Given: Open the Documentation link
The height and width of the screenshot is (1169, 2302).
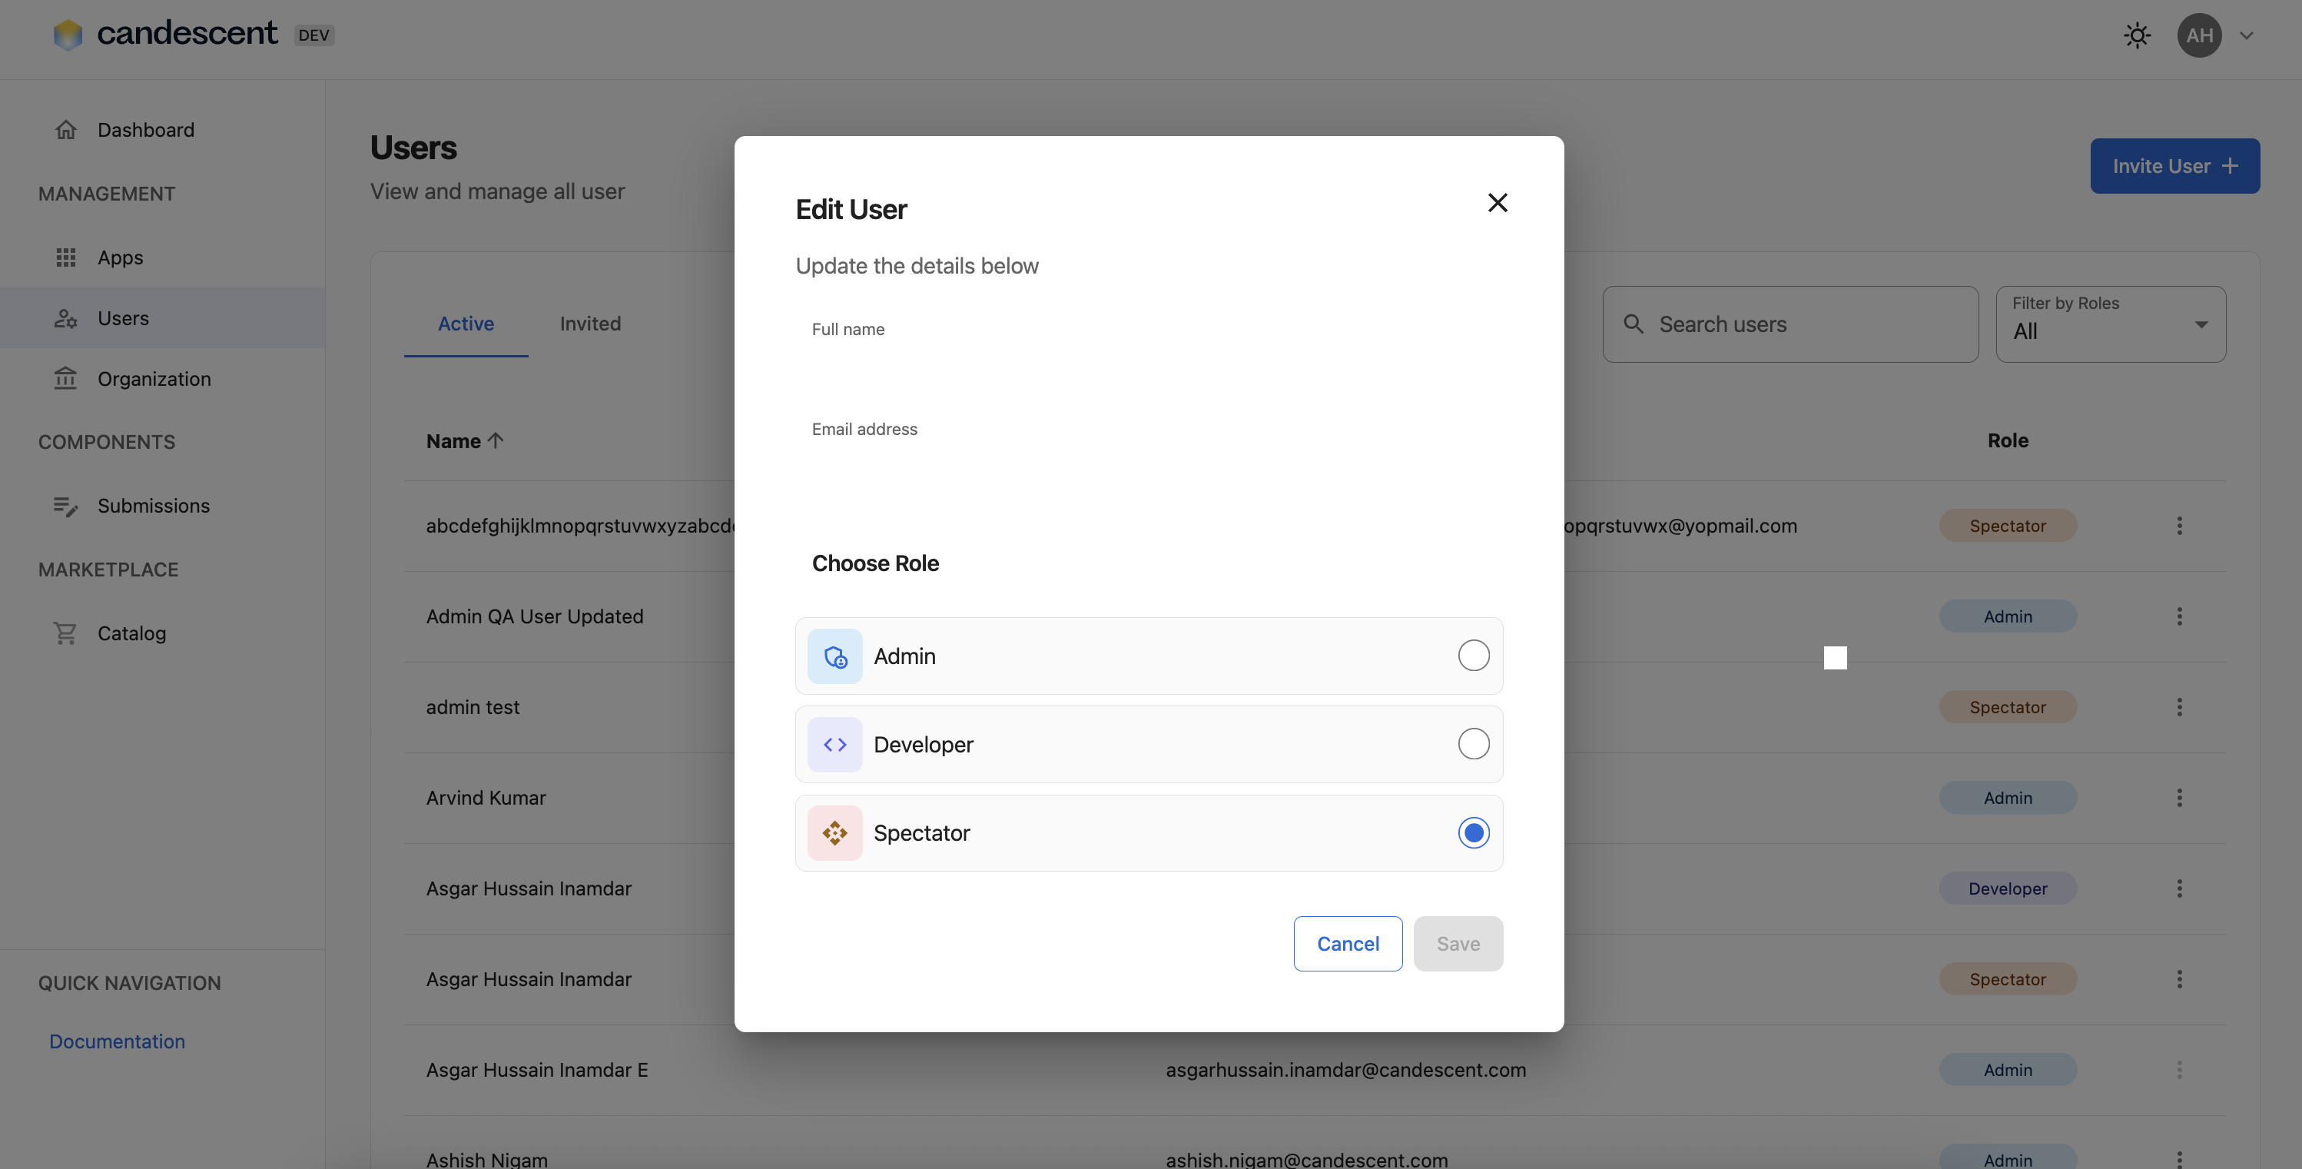Looking at the screenshot, I should (117, 1041).
